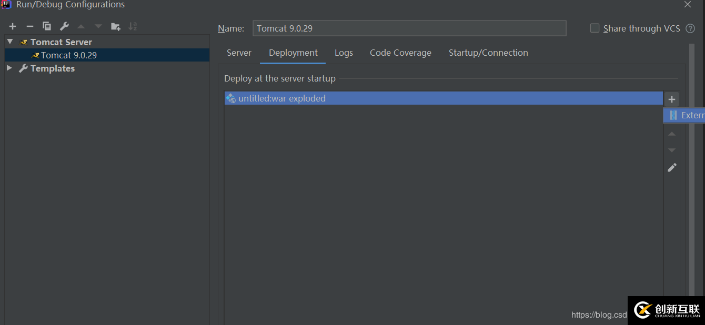705x325 pixels.
Task: Enable Share through VCS checkbox
Action: [x=595, y=28]
